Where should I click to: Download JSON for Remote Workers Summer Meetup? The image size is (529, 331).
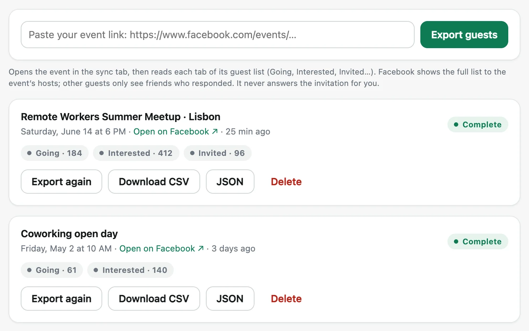pyautogui.click(x=230, y=182)
